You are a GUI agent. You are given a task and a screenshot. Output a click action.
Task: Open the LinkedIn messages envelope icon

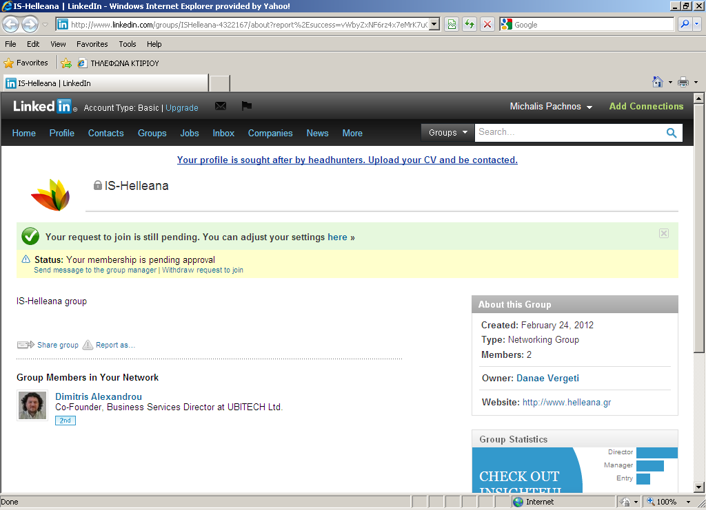221,106
